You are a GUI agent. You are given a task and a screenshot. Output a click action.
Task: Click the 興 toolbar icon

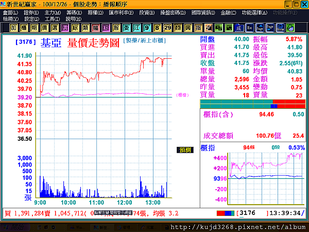(x=188, y=28)
